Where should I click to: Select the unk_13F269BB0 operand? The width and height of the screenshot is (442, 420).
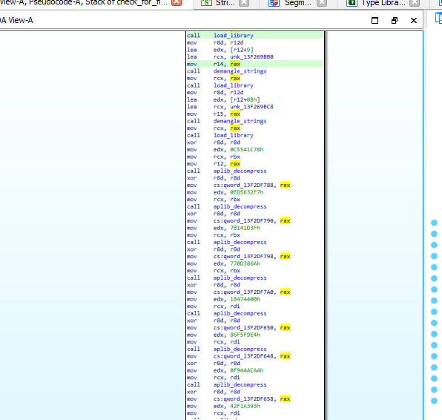[251, 57]
